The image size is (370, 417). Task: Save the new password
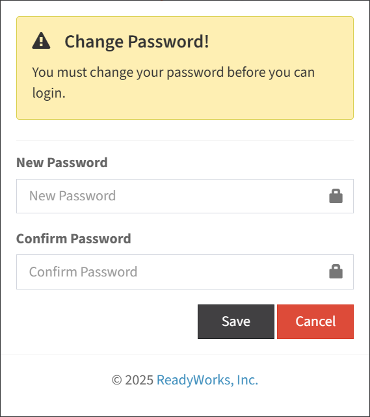(x=236, y=321)
